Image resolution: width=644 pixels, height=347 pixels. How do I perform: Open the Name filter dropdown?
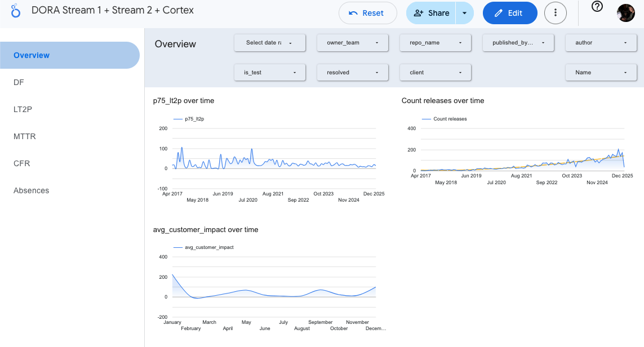tap(601, 72)
